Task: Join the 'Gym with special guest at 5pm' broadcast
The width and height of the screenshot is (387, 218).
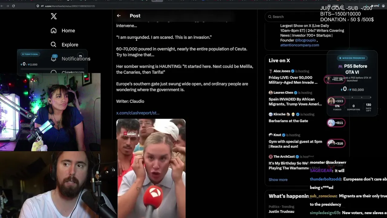Action: pyautogui.click(x=295, y=144)
